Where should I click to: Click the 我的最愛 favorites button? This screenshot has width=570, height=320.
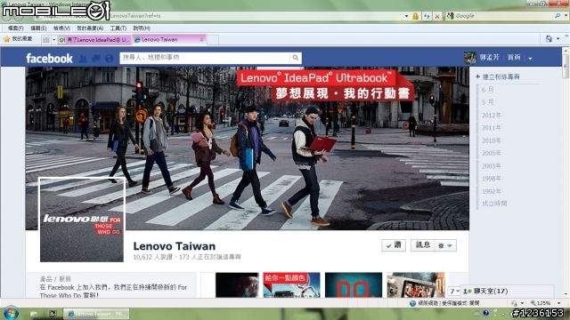coord(18,39)
